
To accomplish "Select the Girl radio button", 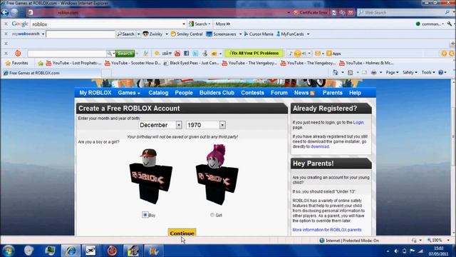I will (x=212, y=215).
